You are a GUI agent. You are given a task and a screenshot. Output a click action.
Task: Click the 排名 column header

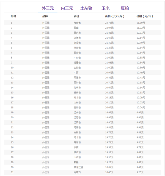[x=13, y=17]
